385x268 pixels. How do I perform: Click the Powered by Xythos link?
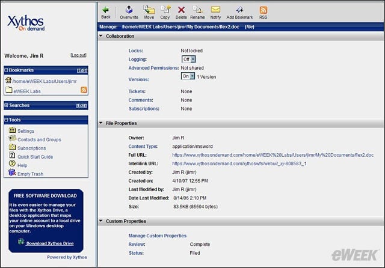pos(67,257)
